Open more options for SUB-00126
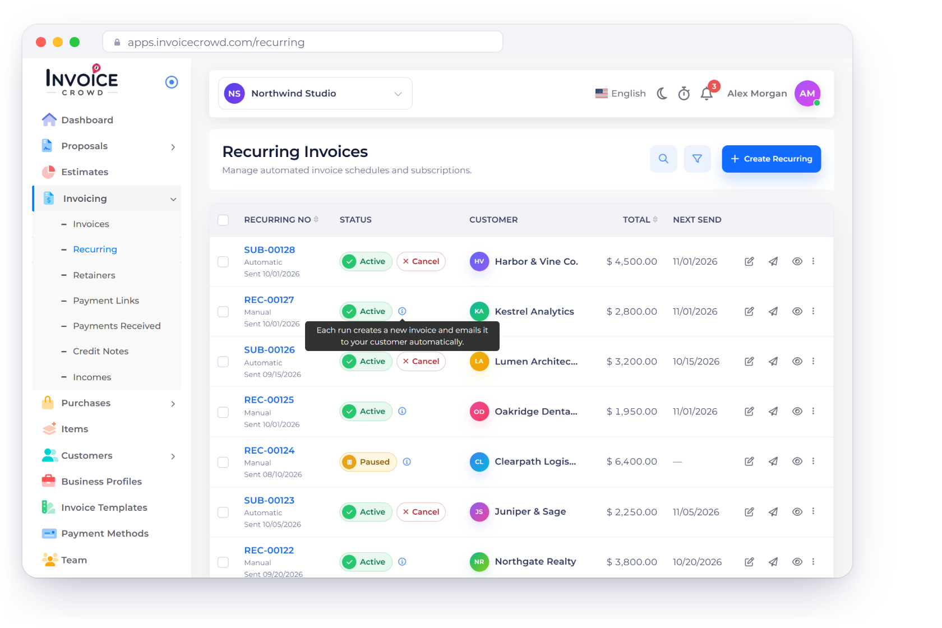This screenshot has height=628, width=942. click(813, 361)
